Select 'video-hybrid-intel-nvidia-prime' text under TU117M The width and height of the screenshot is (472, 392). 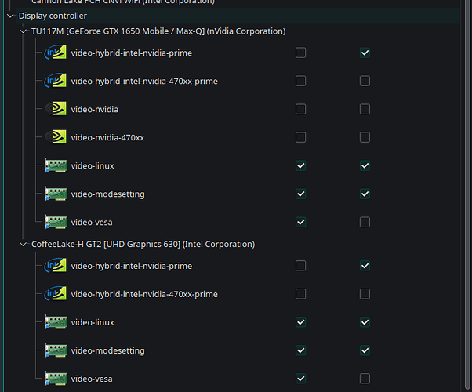coord(132,53)
